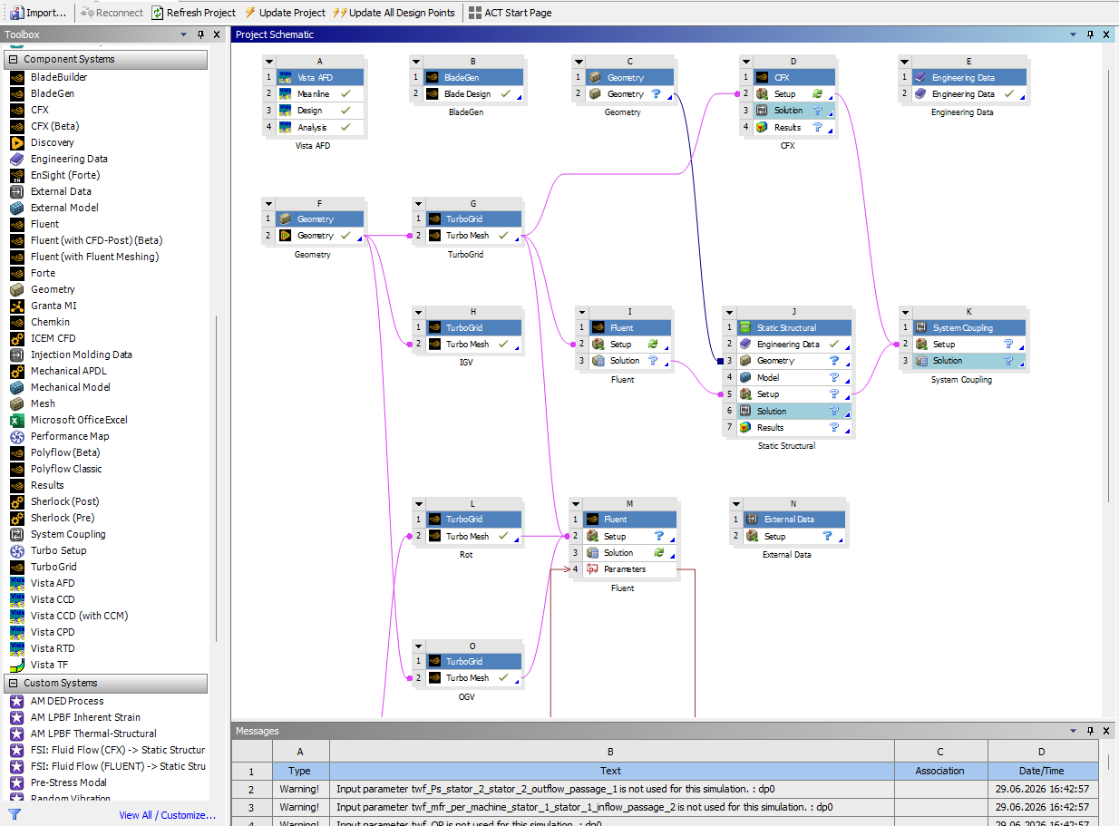This screenshot has height=826, width=1119.
Task: Pin the Messages panel
Action: [1090, 731]
